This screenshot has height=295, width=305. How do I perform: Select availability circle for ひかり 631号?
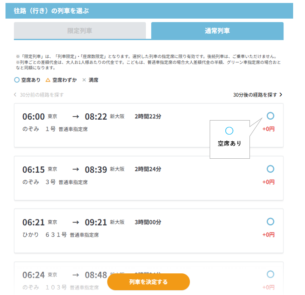pyautogui.click(x=270, y=222)
